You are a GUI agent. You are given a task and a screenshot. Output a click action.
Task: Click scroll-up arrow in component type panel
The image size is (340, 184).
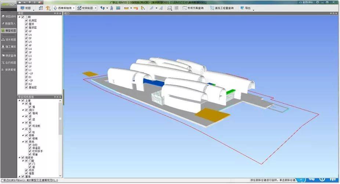tap(60, 101)
